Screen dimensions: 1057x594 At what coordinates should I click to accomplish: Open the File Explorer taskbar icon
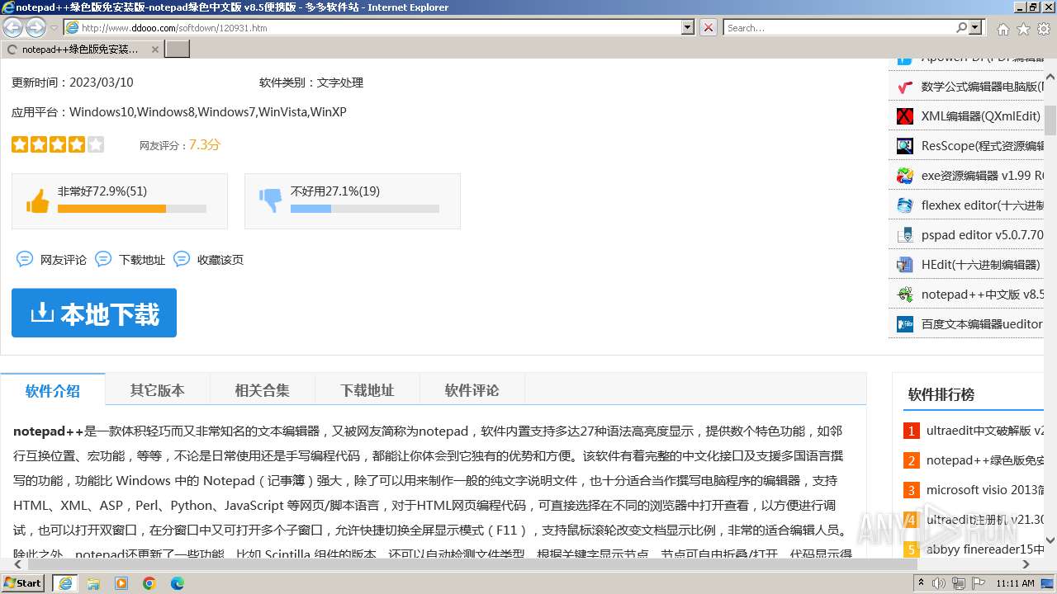coord(93,583)
